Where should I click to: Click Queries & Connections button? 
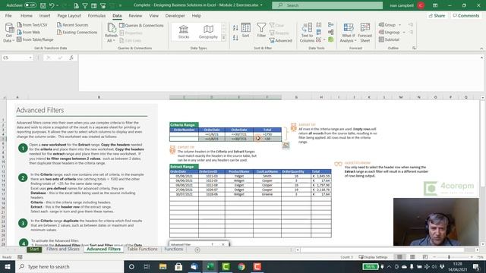(141, 25)
